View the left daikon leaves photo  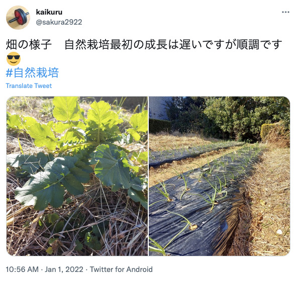click(x=77, y=176)
